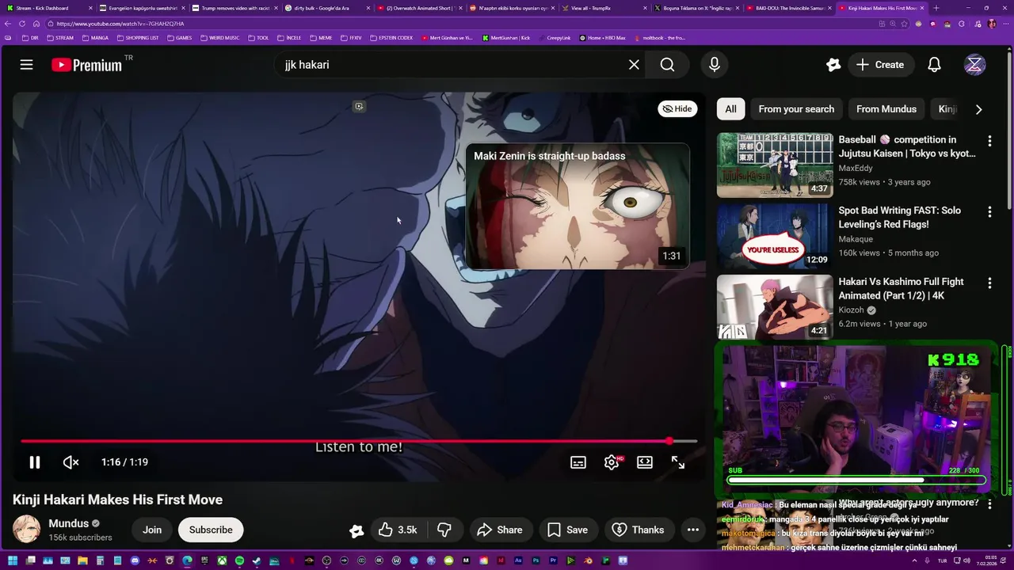Open the Steam taskbar icon
Screen dimensions: 1014x570
coord(257,561)
